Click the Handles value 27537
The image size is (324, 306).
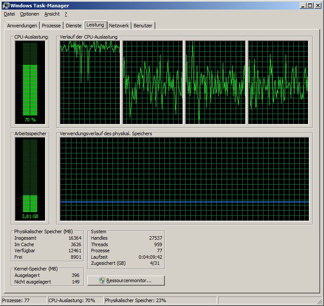156,238
